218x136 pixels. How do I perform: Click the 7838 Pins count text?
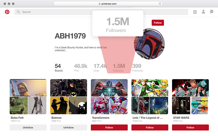click(x=56, y=121)
